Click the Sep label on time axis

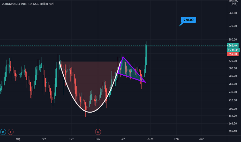pos(44,139)
